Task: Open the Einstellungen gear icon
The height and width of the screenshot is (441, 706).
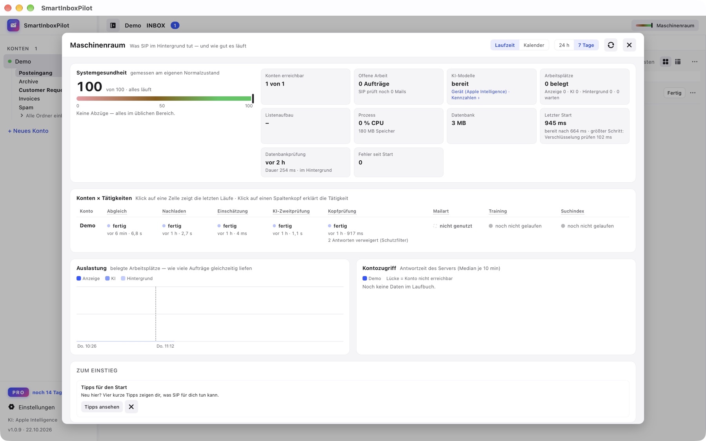Action: [x=11, y=407]
